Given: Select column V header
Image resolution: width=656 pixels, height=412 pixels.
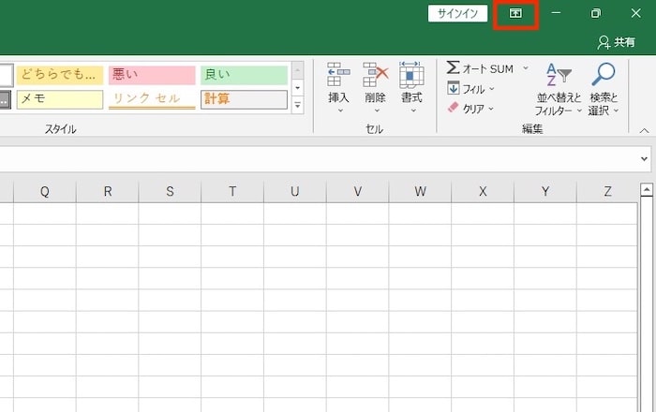Looking at the screenshot, I should coord(357,192).
